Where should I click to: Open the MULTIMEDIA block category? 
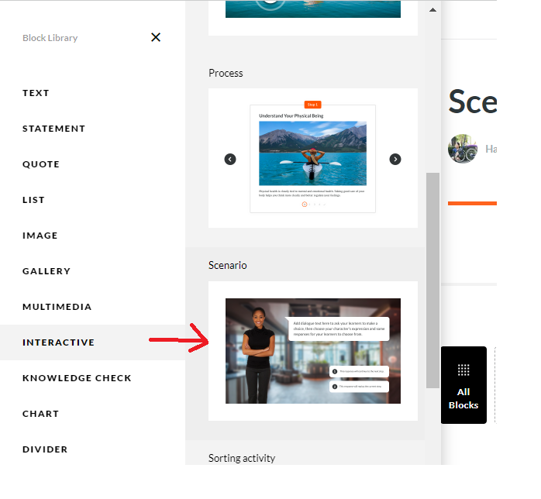click(x=57, y=307)
